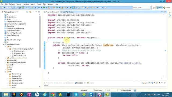Click the Run green play button

(x=44, y=8)
